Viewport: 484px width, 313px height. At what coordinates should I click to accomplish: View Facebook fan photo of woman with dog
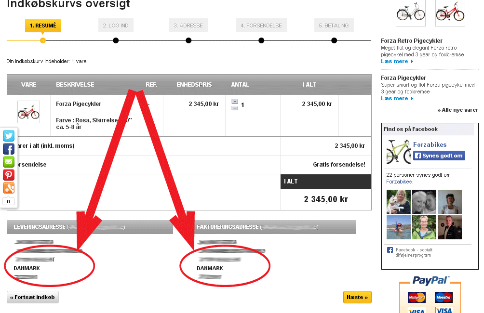point(399,202)
